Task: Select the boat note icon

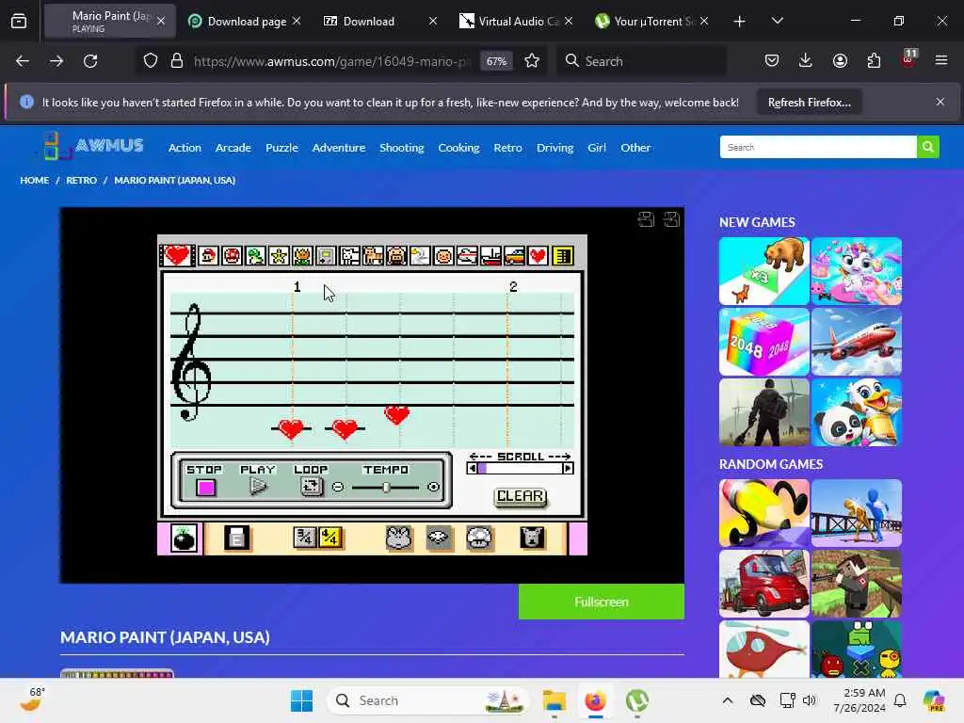Action: click(x=490, y=256)
